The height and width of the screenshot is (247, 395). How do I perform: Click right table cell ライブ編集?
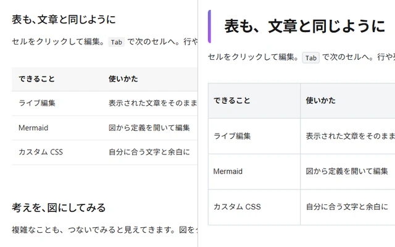[x=232, y=136]
